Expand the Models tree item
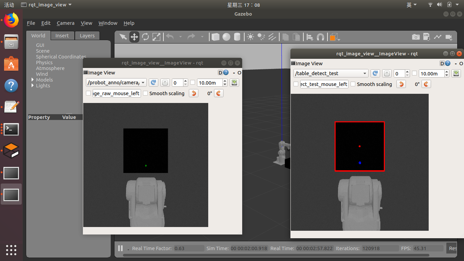 pos(33,80)
